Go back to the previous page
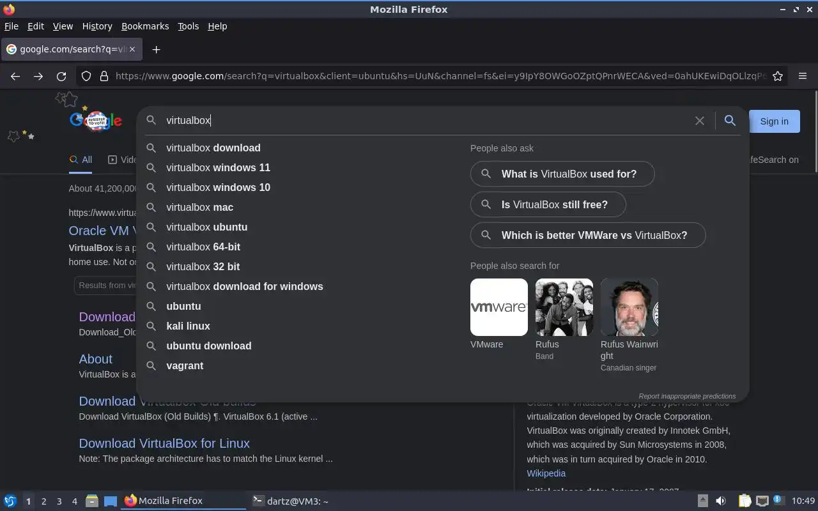The width and height of the screenshot is (818, 511). 15,76
